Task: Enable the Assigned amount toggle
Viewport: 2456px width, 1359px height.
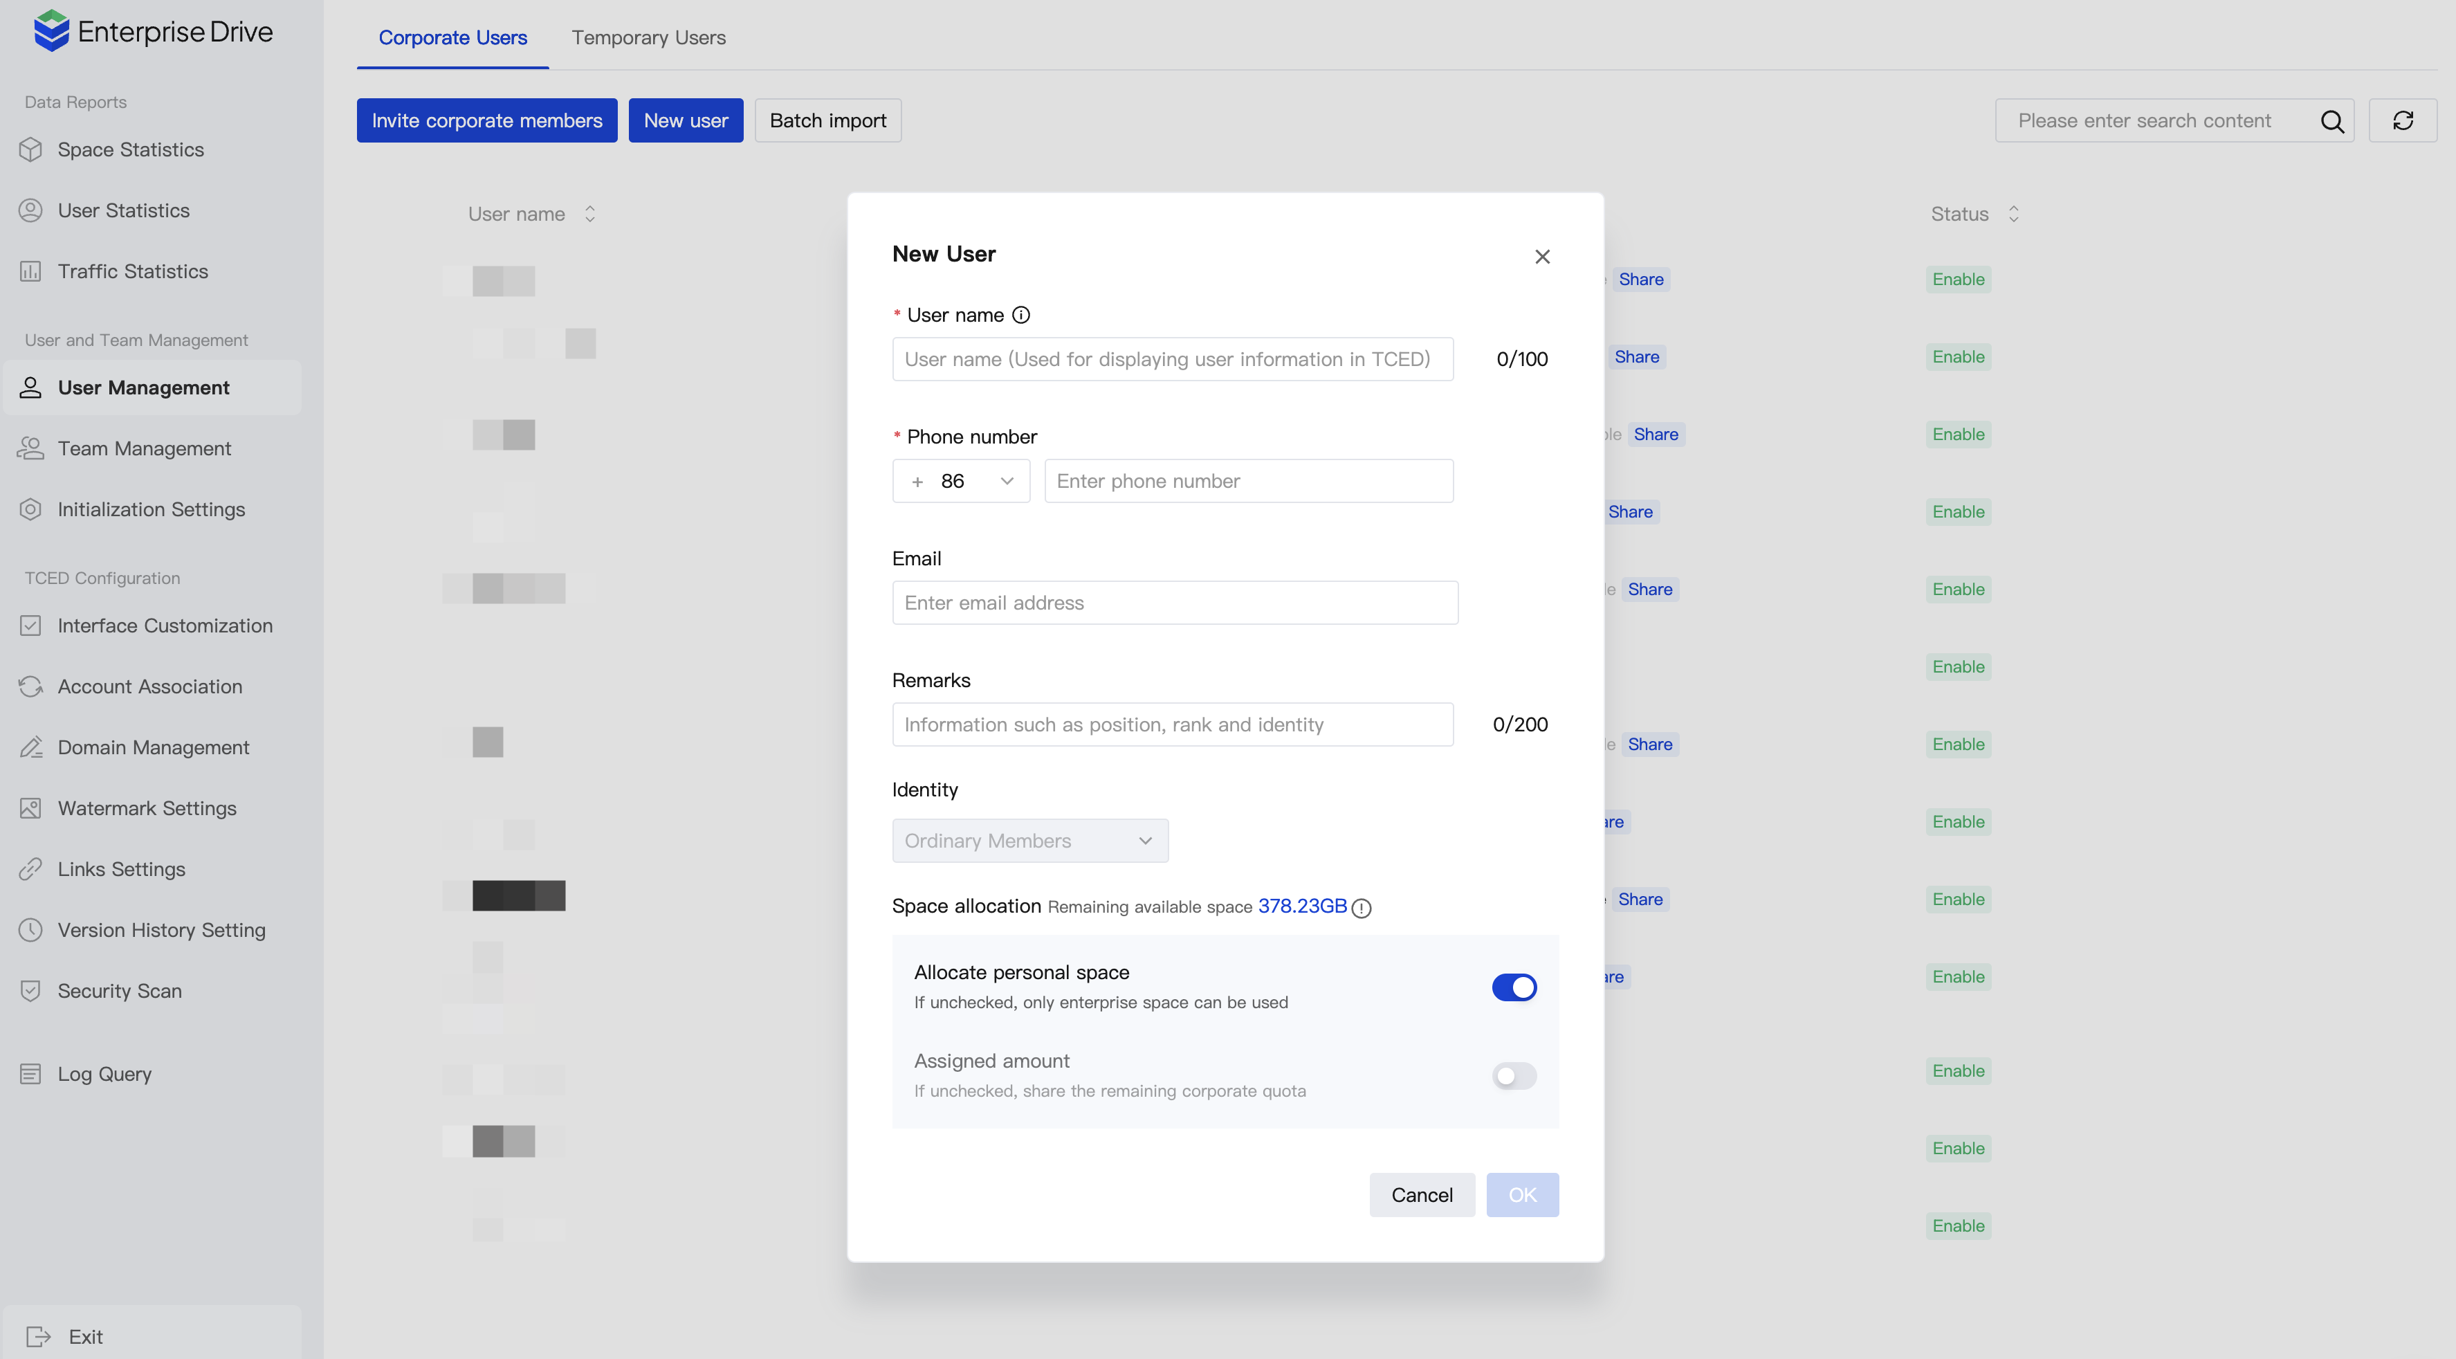Action: pyautogui.click(x=1513, y=1076)
